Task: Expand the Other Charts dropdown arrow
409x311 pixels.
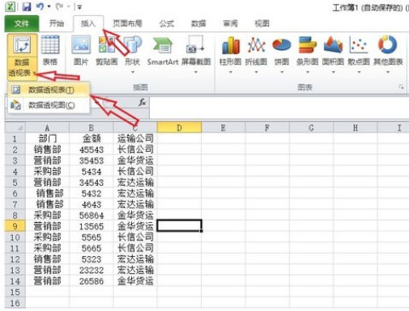Action: click(388, 72)
